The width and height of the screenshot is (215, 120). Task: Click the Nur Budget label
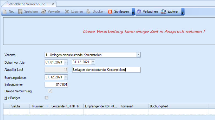[12, 98]
